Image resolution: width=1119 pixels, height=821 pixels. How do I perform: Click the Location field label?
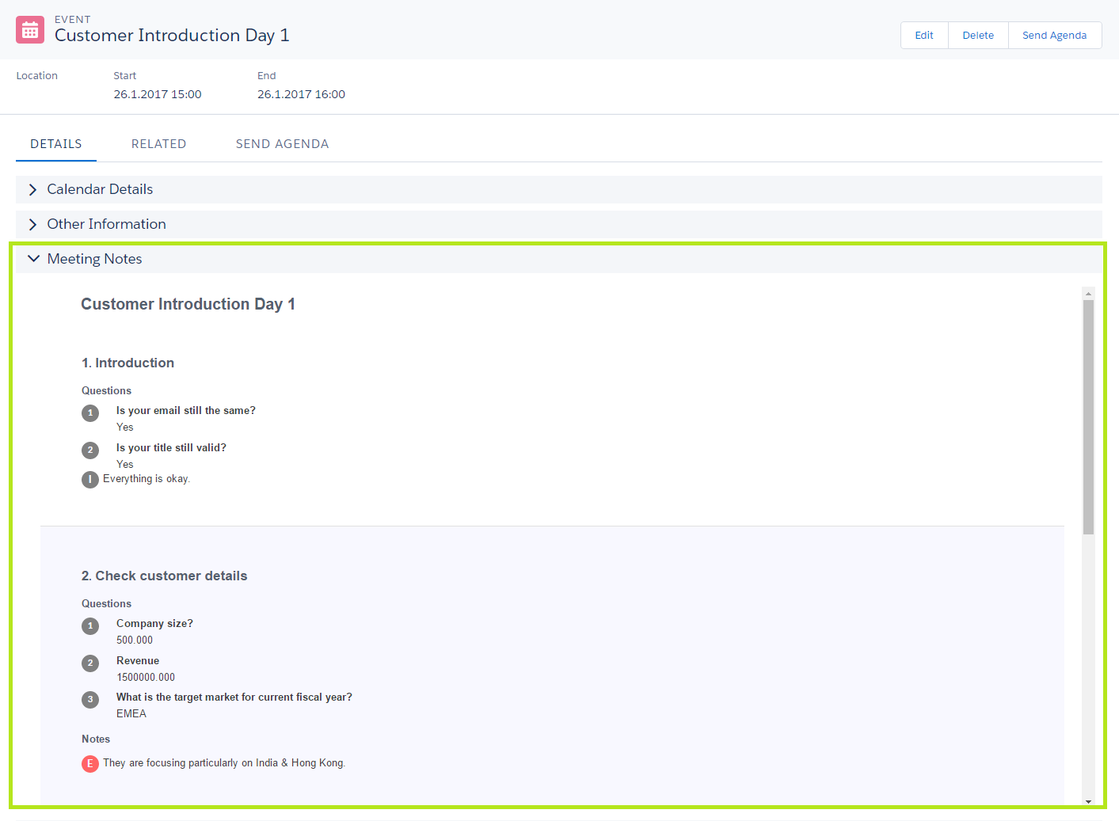[x=37, y=76]
